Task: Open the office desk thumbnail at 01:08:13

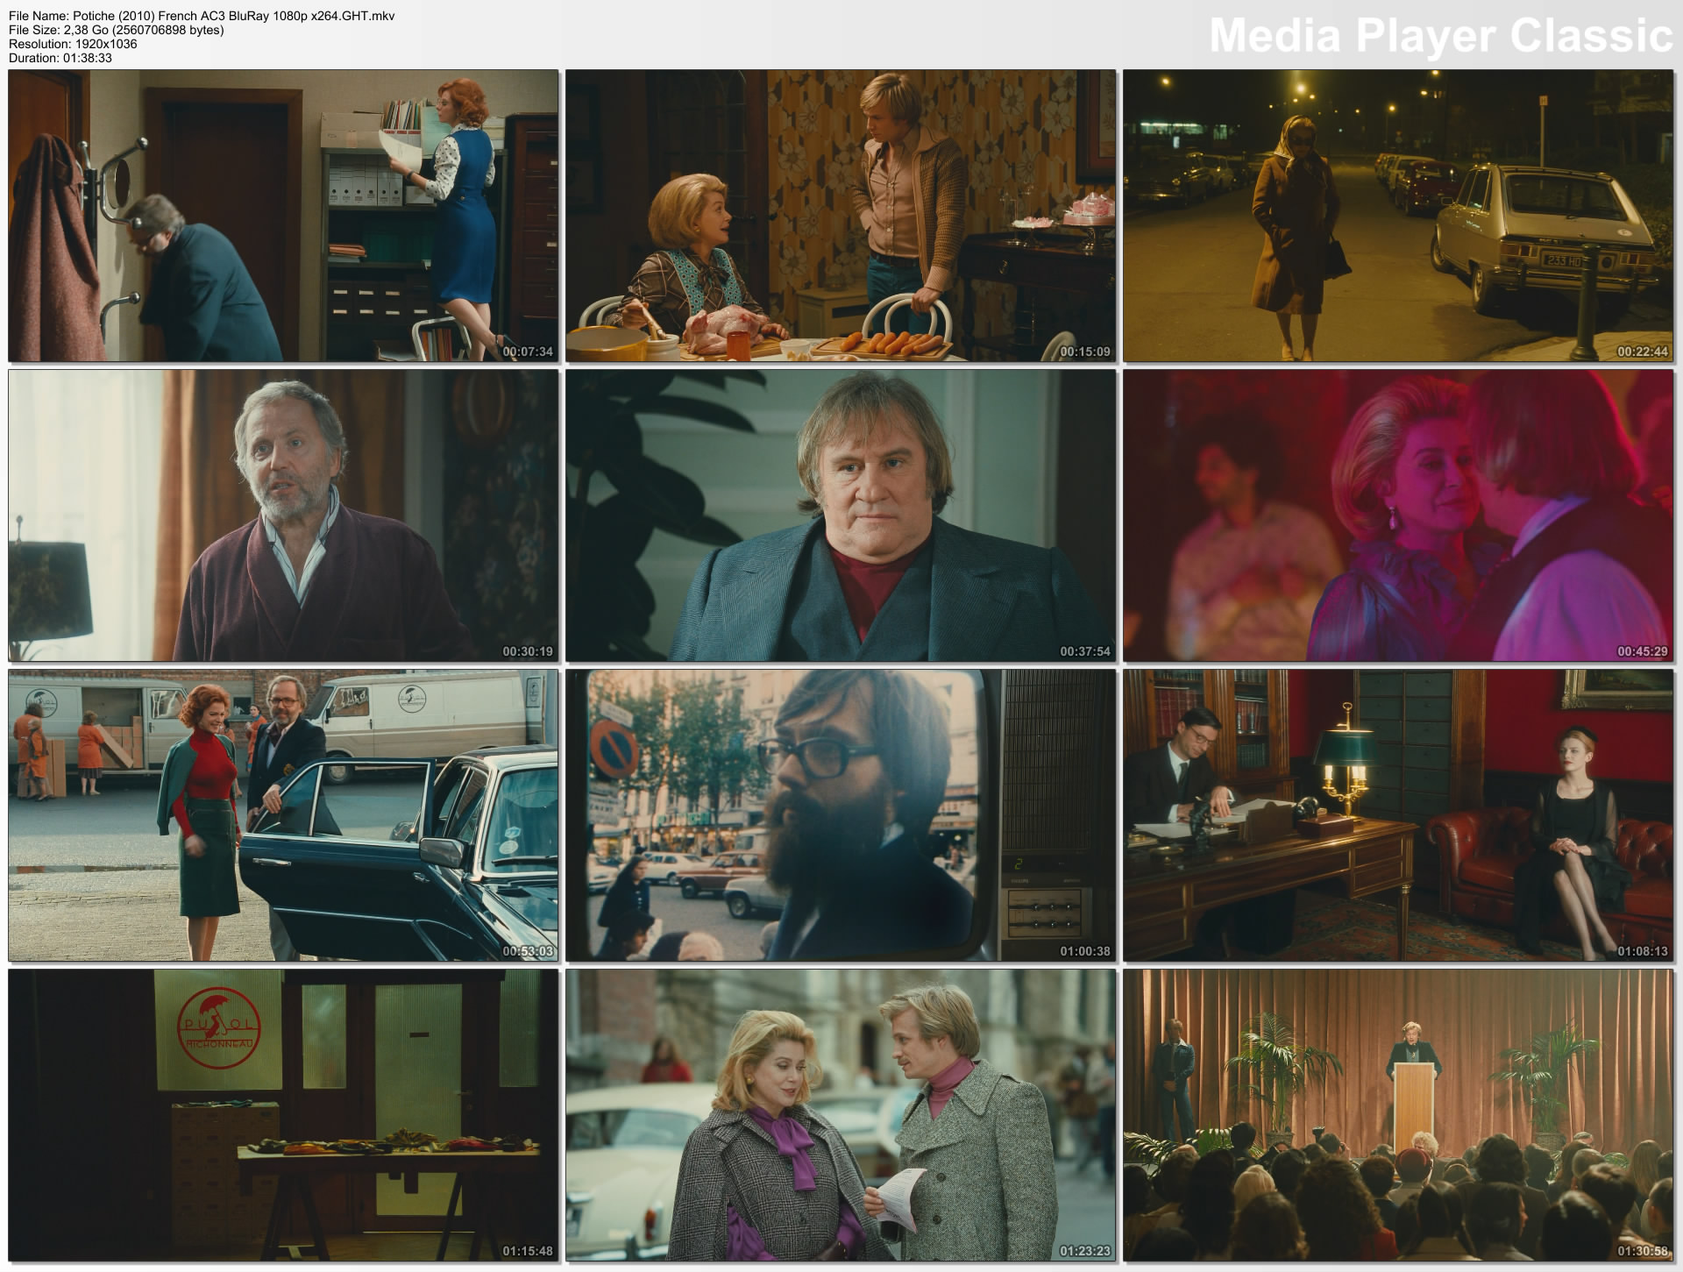Action: coord(1398,815)
